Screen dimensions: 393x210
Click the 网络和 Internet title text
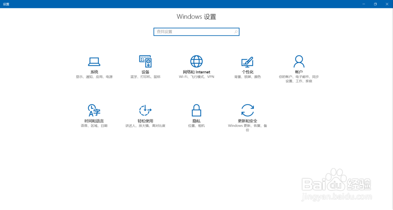coord(196,72)
